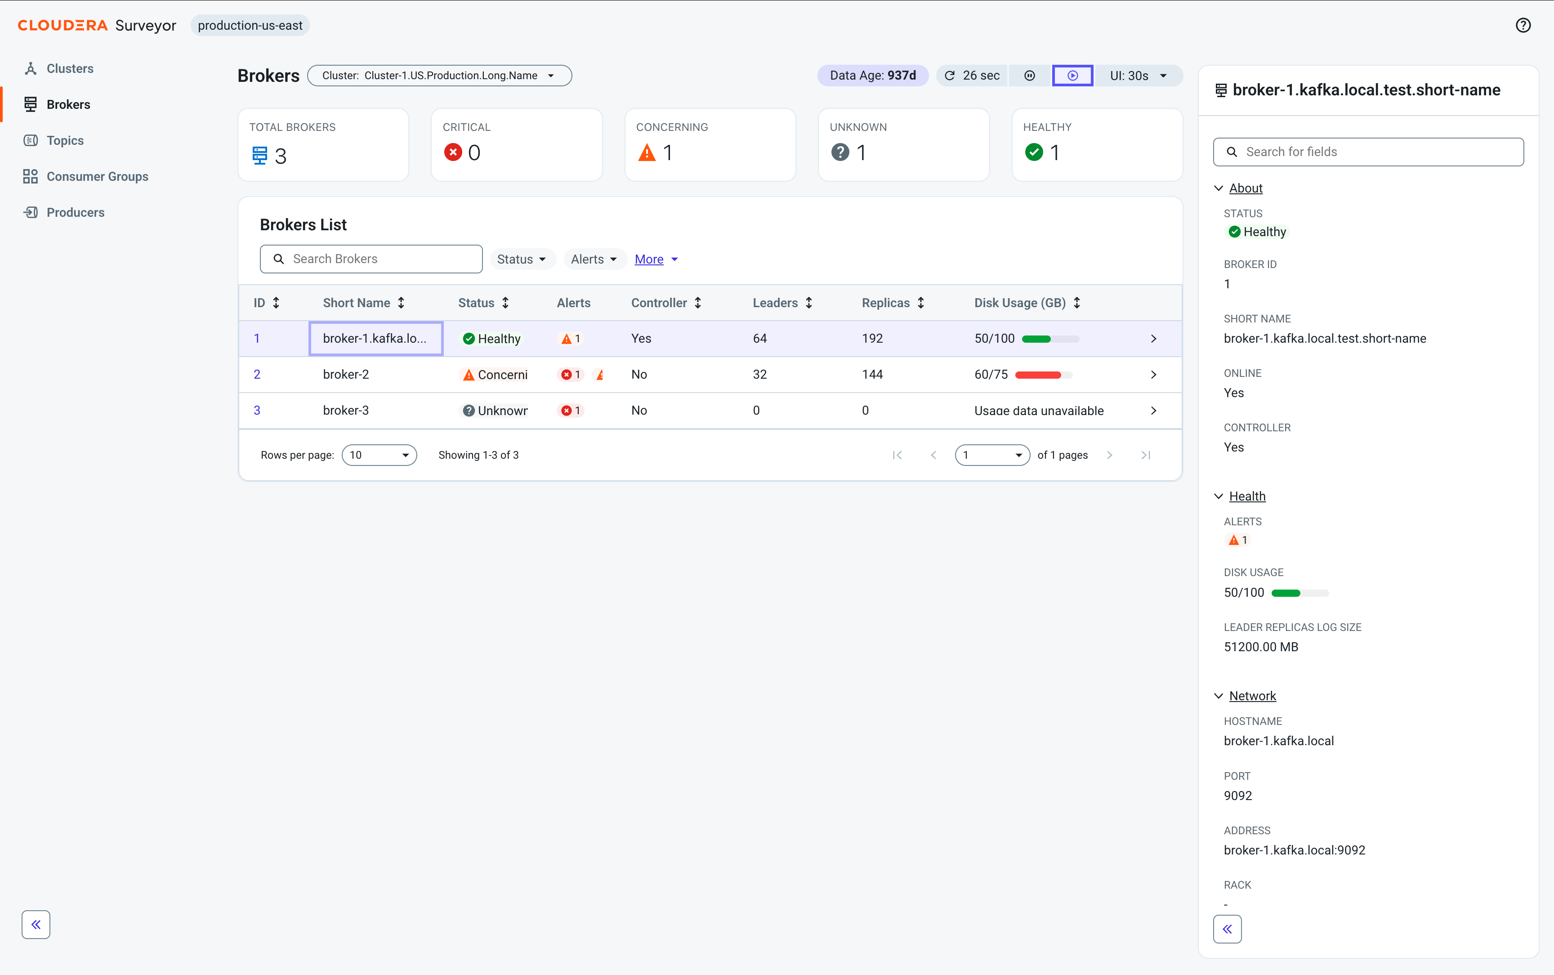Collapse the left sidebar with the double-chevron icon
Viewport: 1554px width, 975px height.
pos(36,925)
